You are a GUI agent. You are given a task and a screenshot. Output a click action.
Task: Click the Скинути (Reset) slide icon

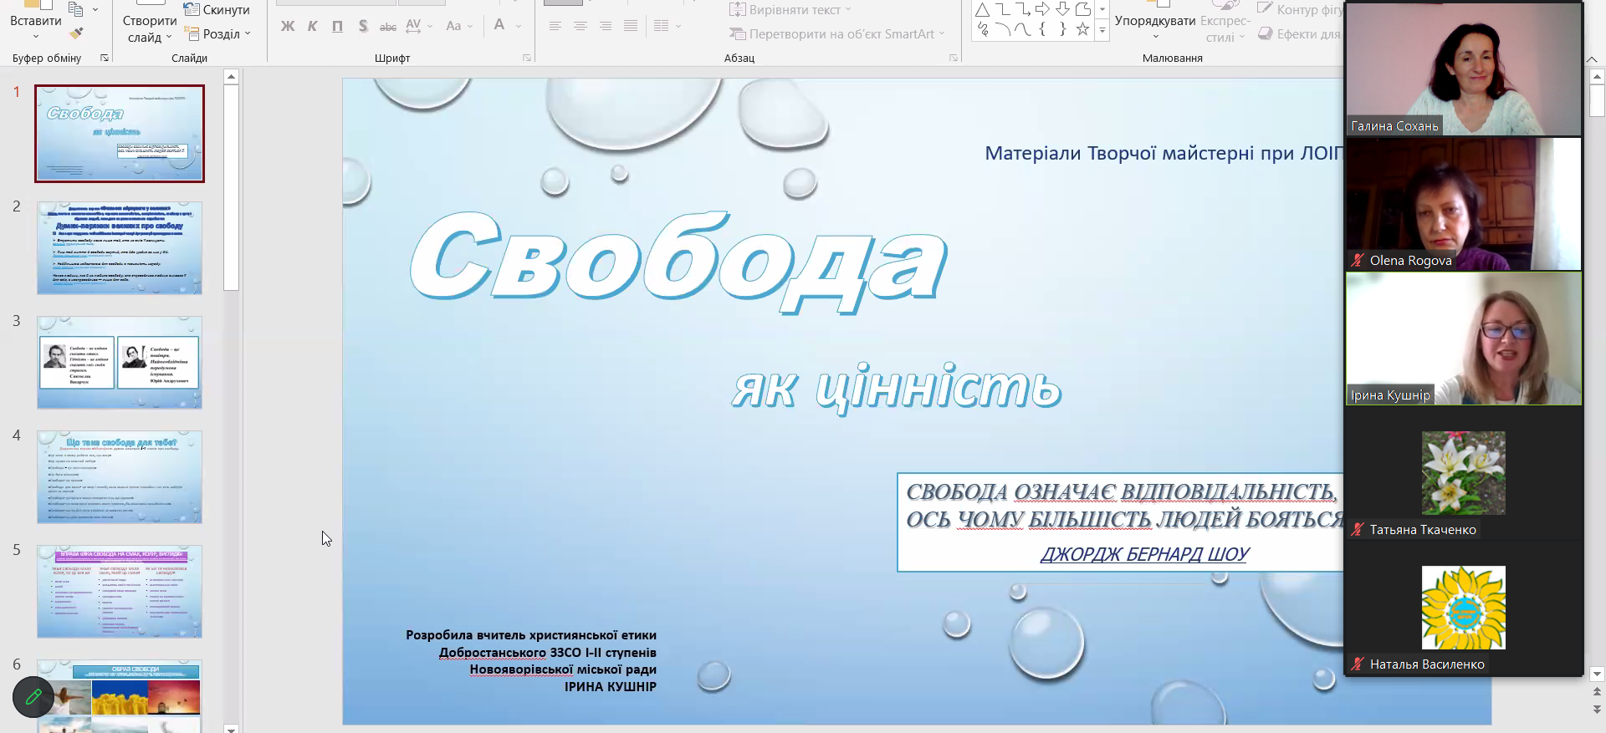point(217,10)
